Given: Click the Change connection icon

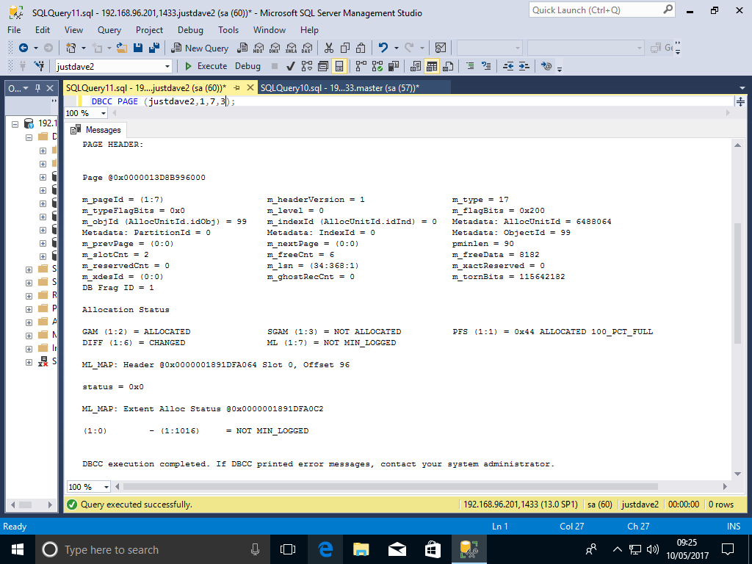Looking at the screenshot, I should pyautogui.click(x=40, y=66).
